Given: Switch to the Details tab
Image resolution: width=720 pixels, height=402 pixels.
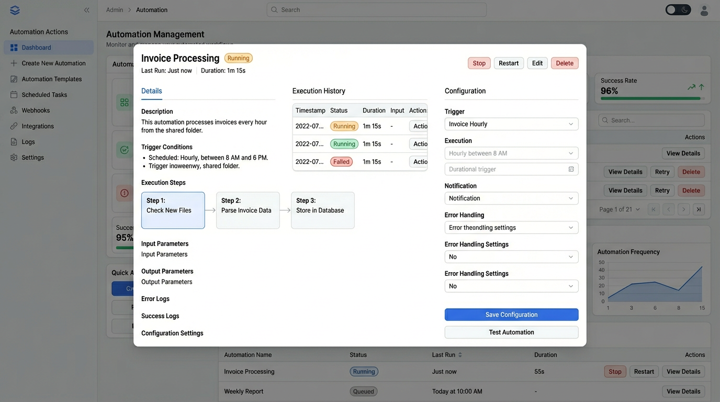Looking at the screenshot, I should tap(152, 91).
